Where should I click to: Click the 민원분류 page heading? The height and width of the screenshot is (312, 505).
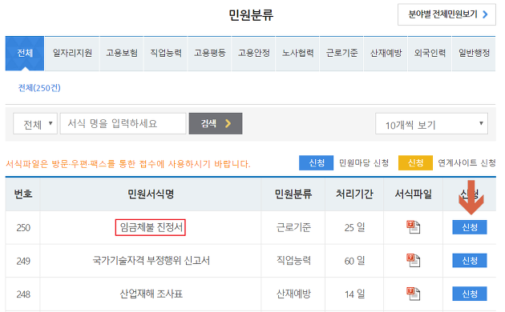click(251, 15)
